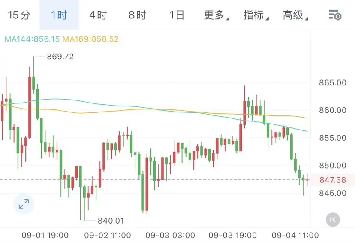Image resolution: width=355 pixels, height=242 pixels.
Task: Click the 865.00 price axis label
Action: coord(333,82)
